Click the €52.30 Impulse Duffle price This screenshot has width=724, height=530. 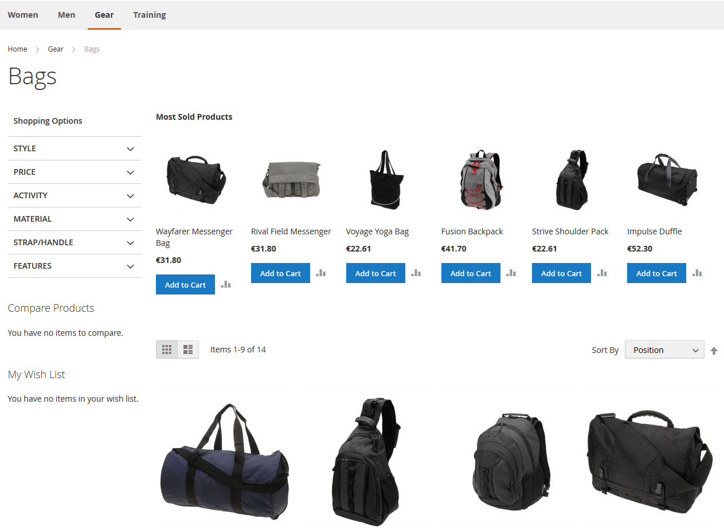[x=640, y=249]
